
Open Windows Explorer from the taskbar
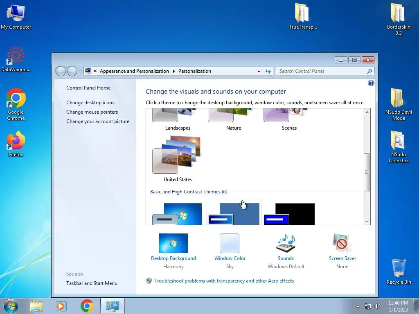[36, 306]
